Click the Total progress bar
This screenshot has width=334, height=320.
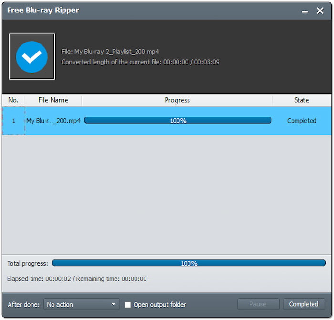pos(189,263)
